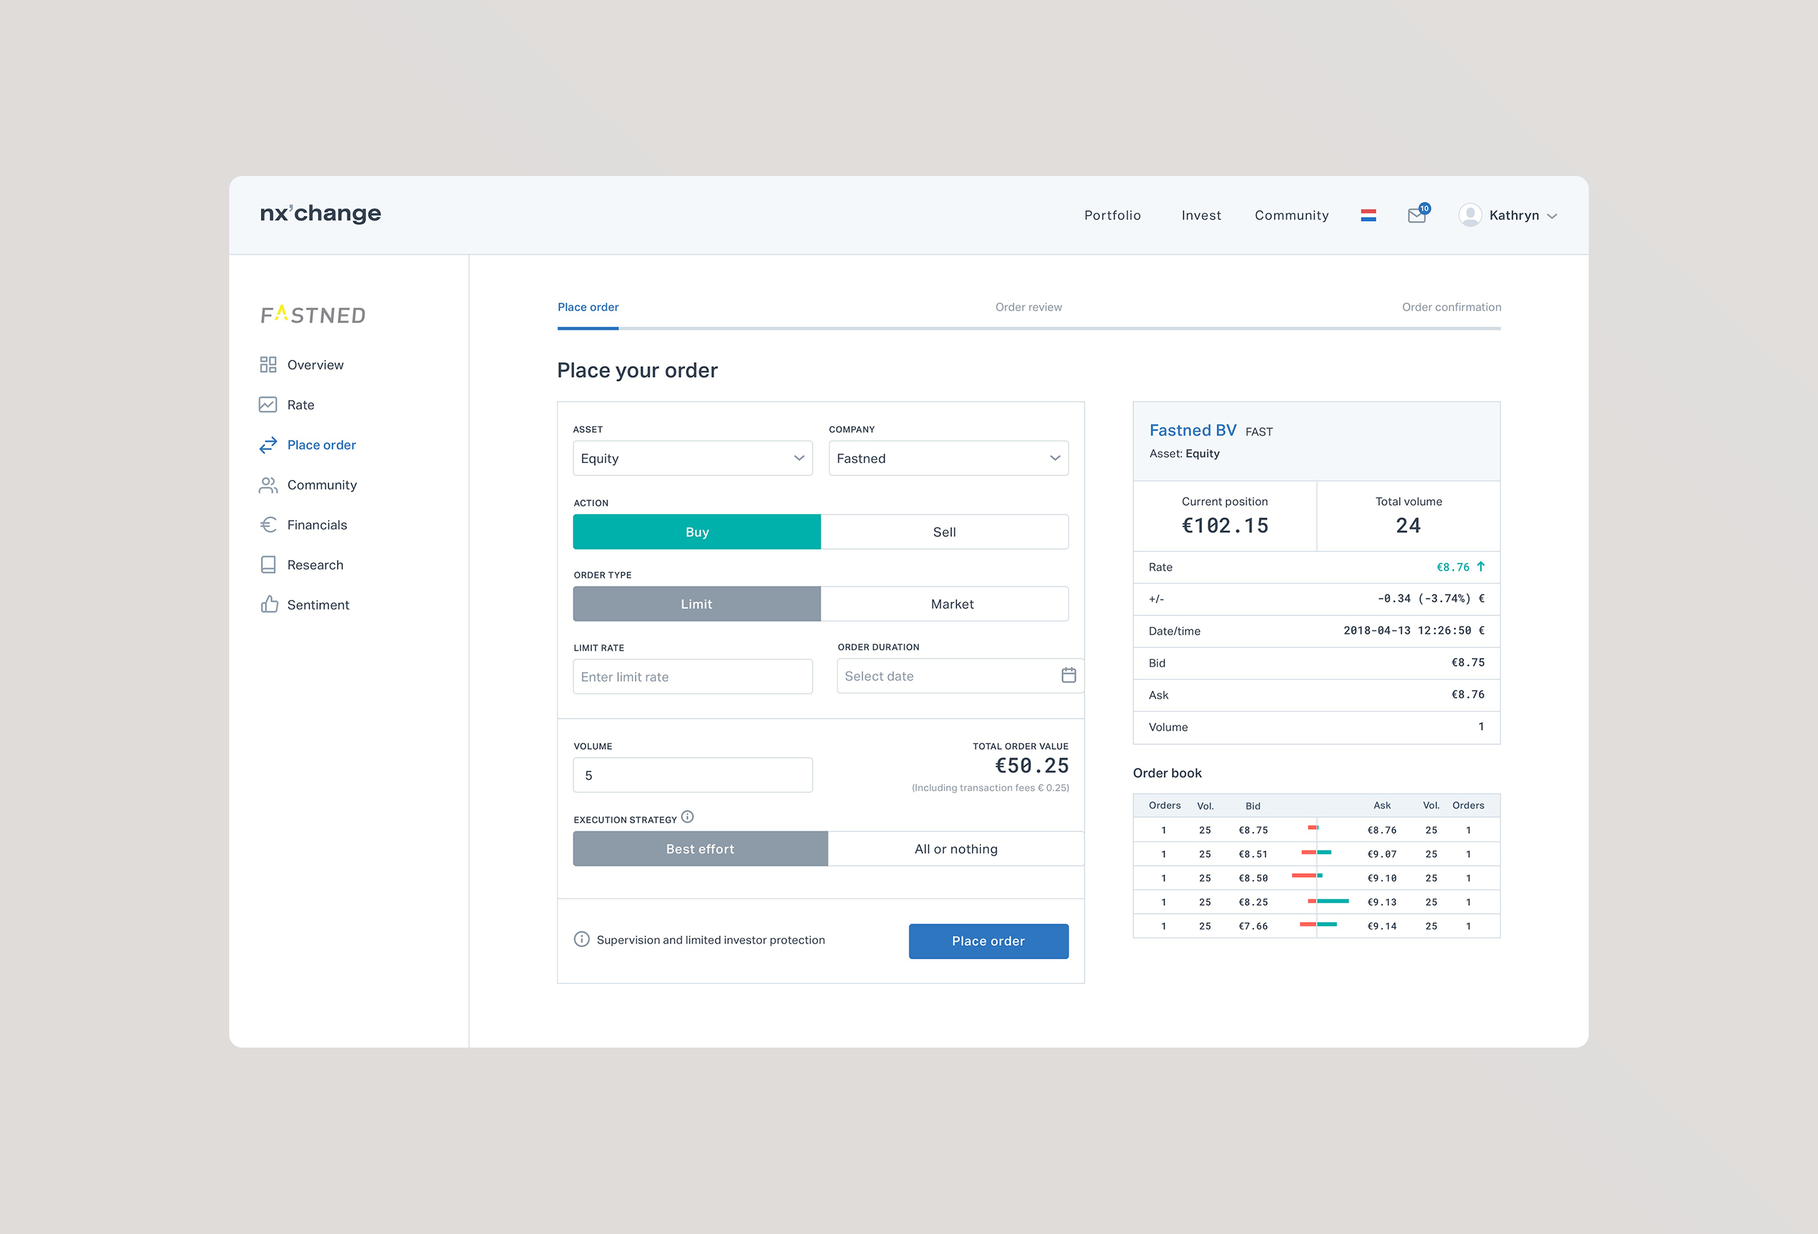Click Supervision and limited investor protection
Viewport: 1818px width, 1234px height.
click(710, 940)
